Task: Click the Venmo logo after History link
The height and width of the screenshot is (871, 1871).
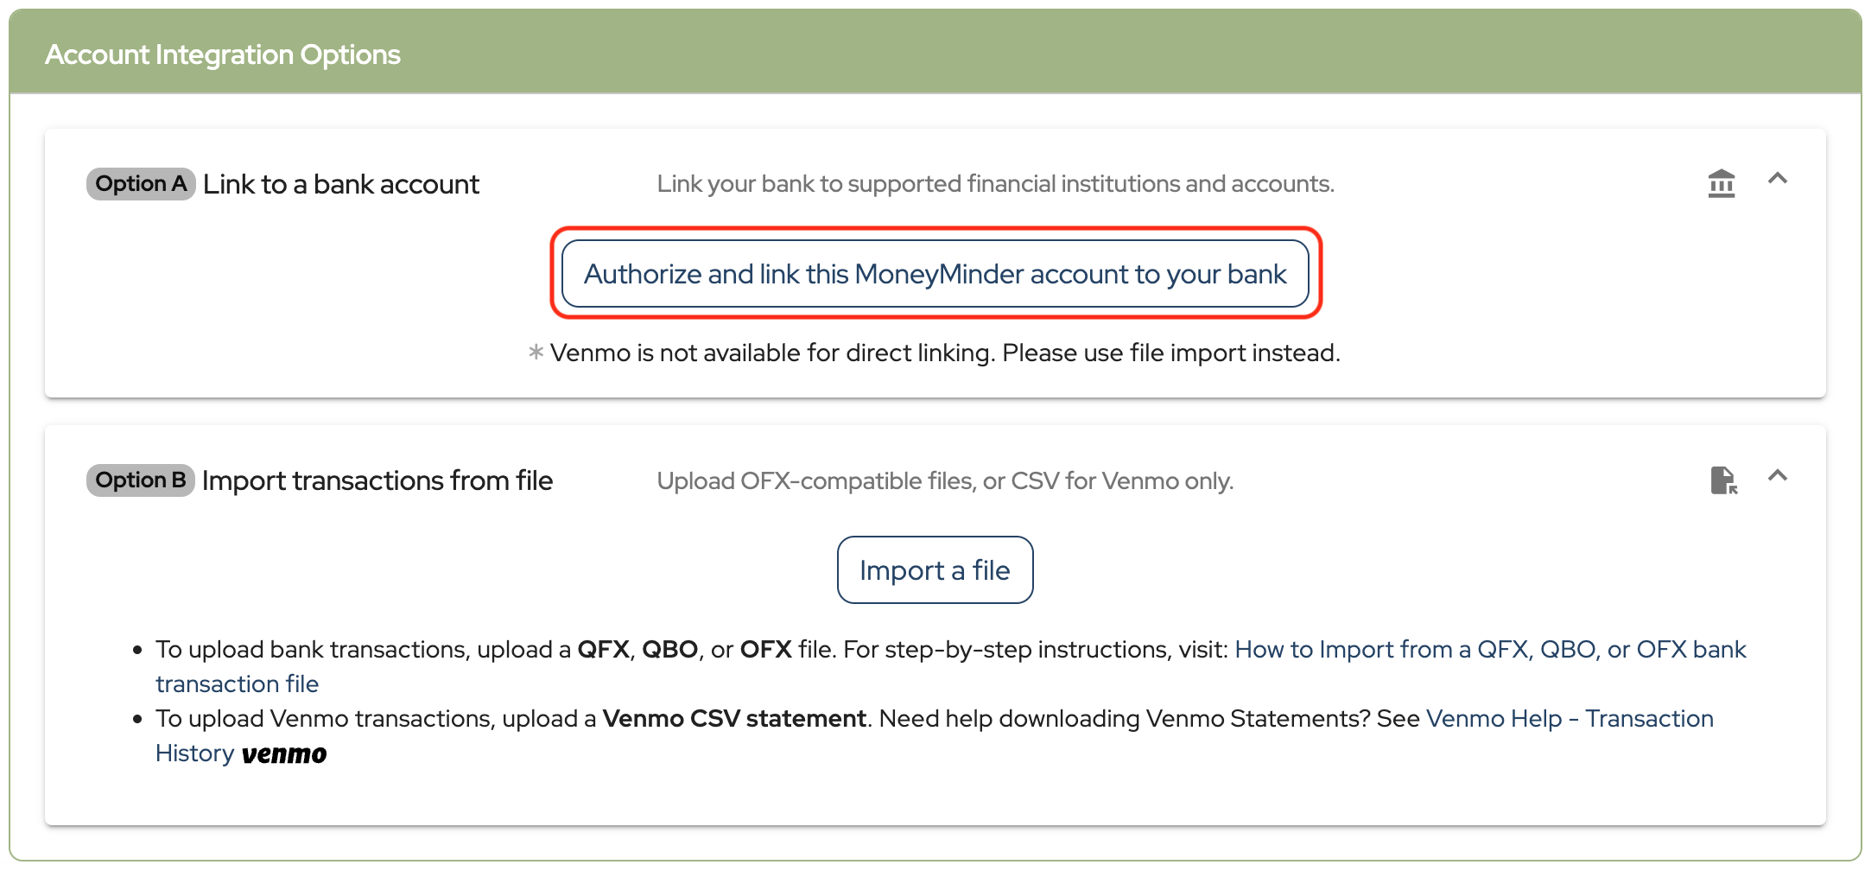Action: tap(284, 754)
